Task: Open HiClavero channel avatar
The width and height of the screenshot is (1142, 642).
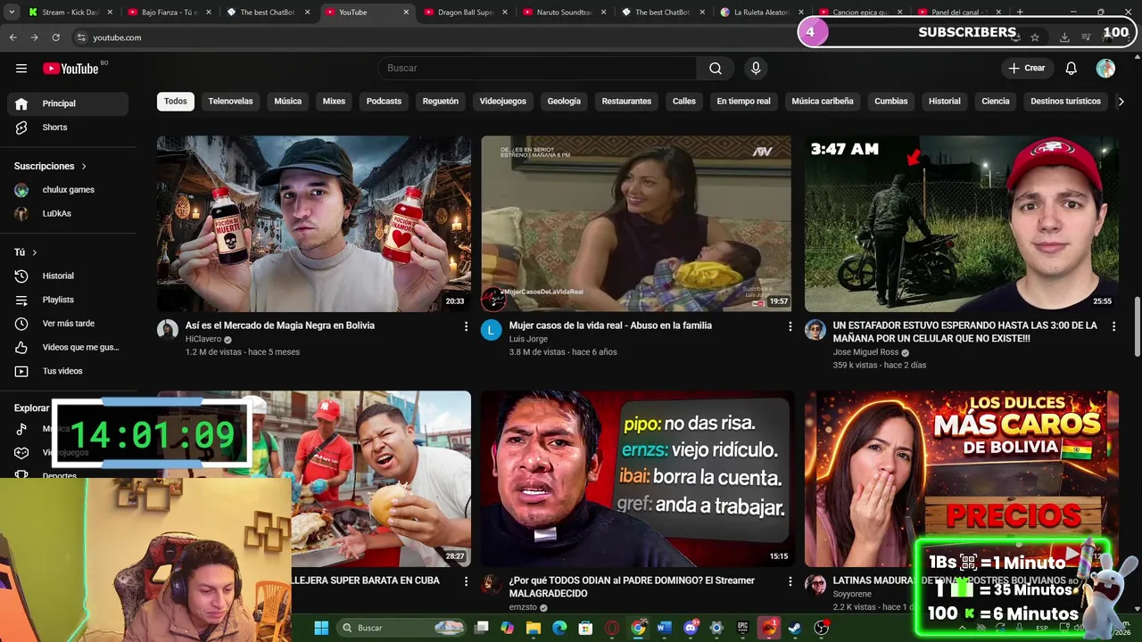Action: 168,330
